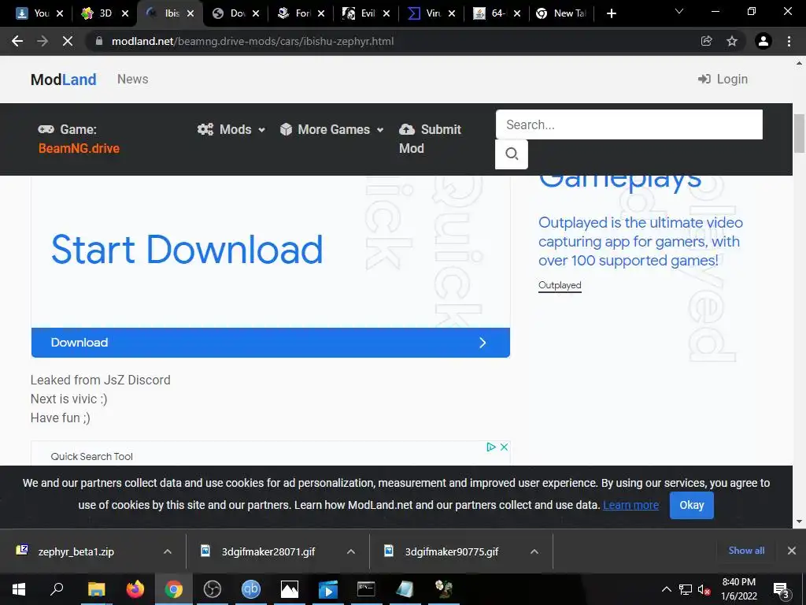Expand the More Games dropdown

[332, 130]
